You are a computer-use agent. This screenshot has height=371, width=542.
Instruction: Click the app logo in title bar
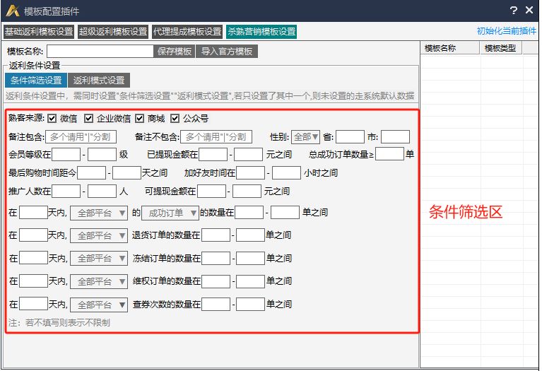(x=13, y=11)
